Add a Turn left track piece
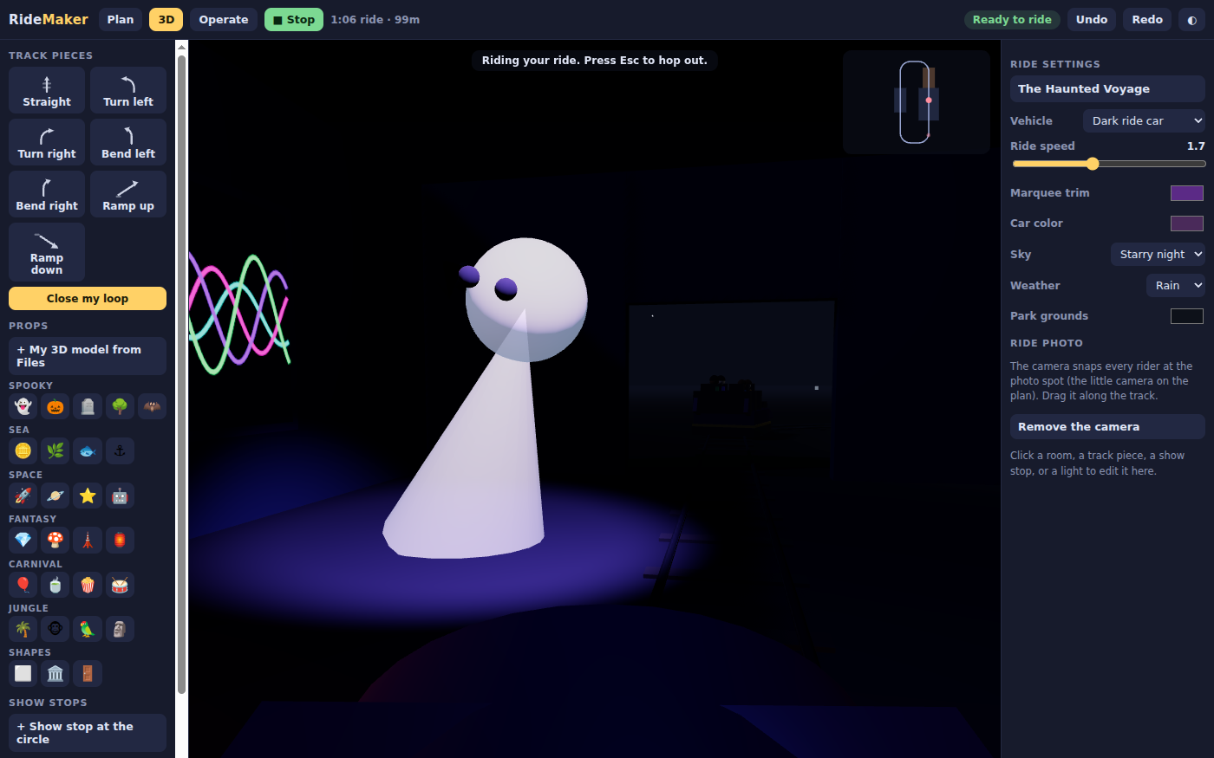Viewport: 1214px width, 758px height. [x=128, y=90]
